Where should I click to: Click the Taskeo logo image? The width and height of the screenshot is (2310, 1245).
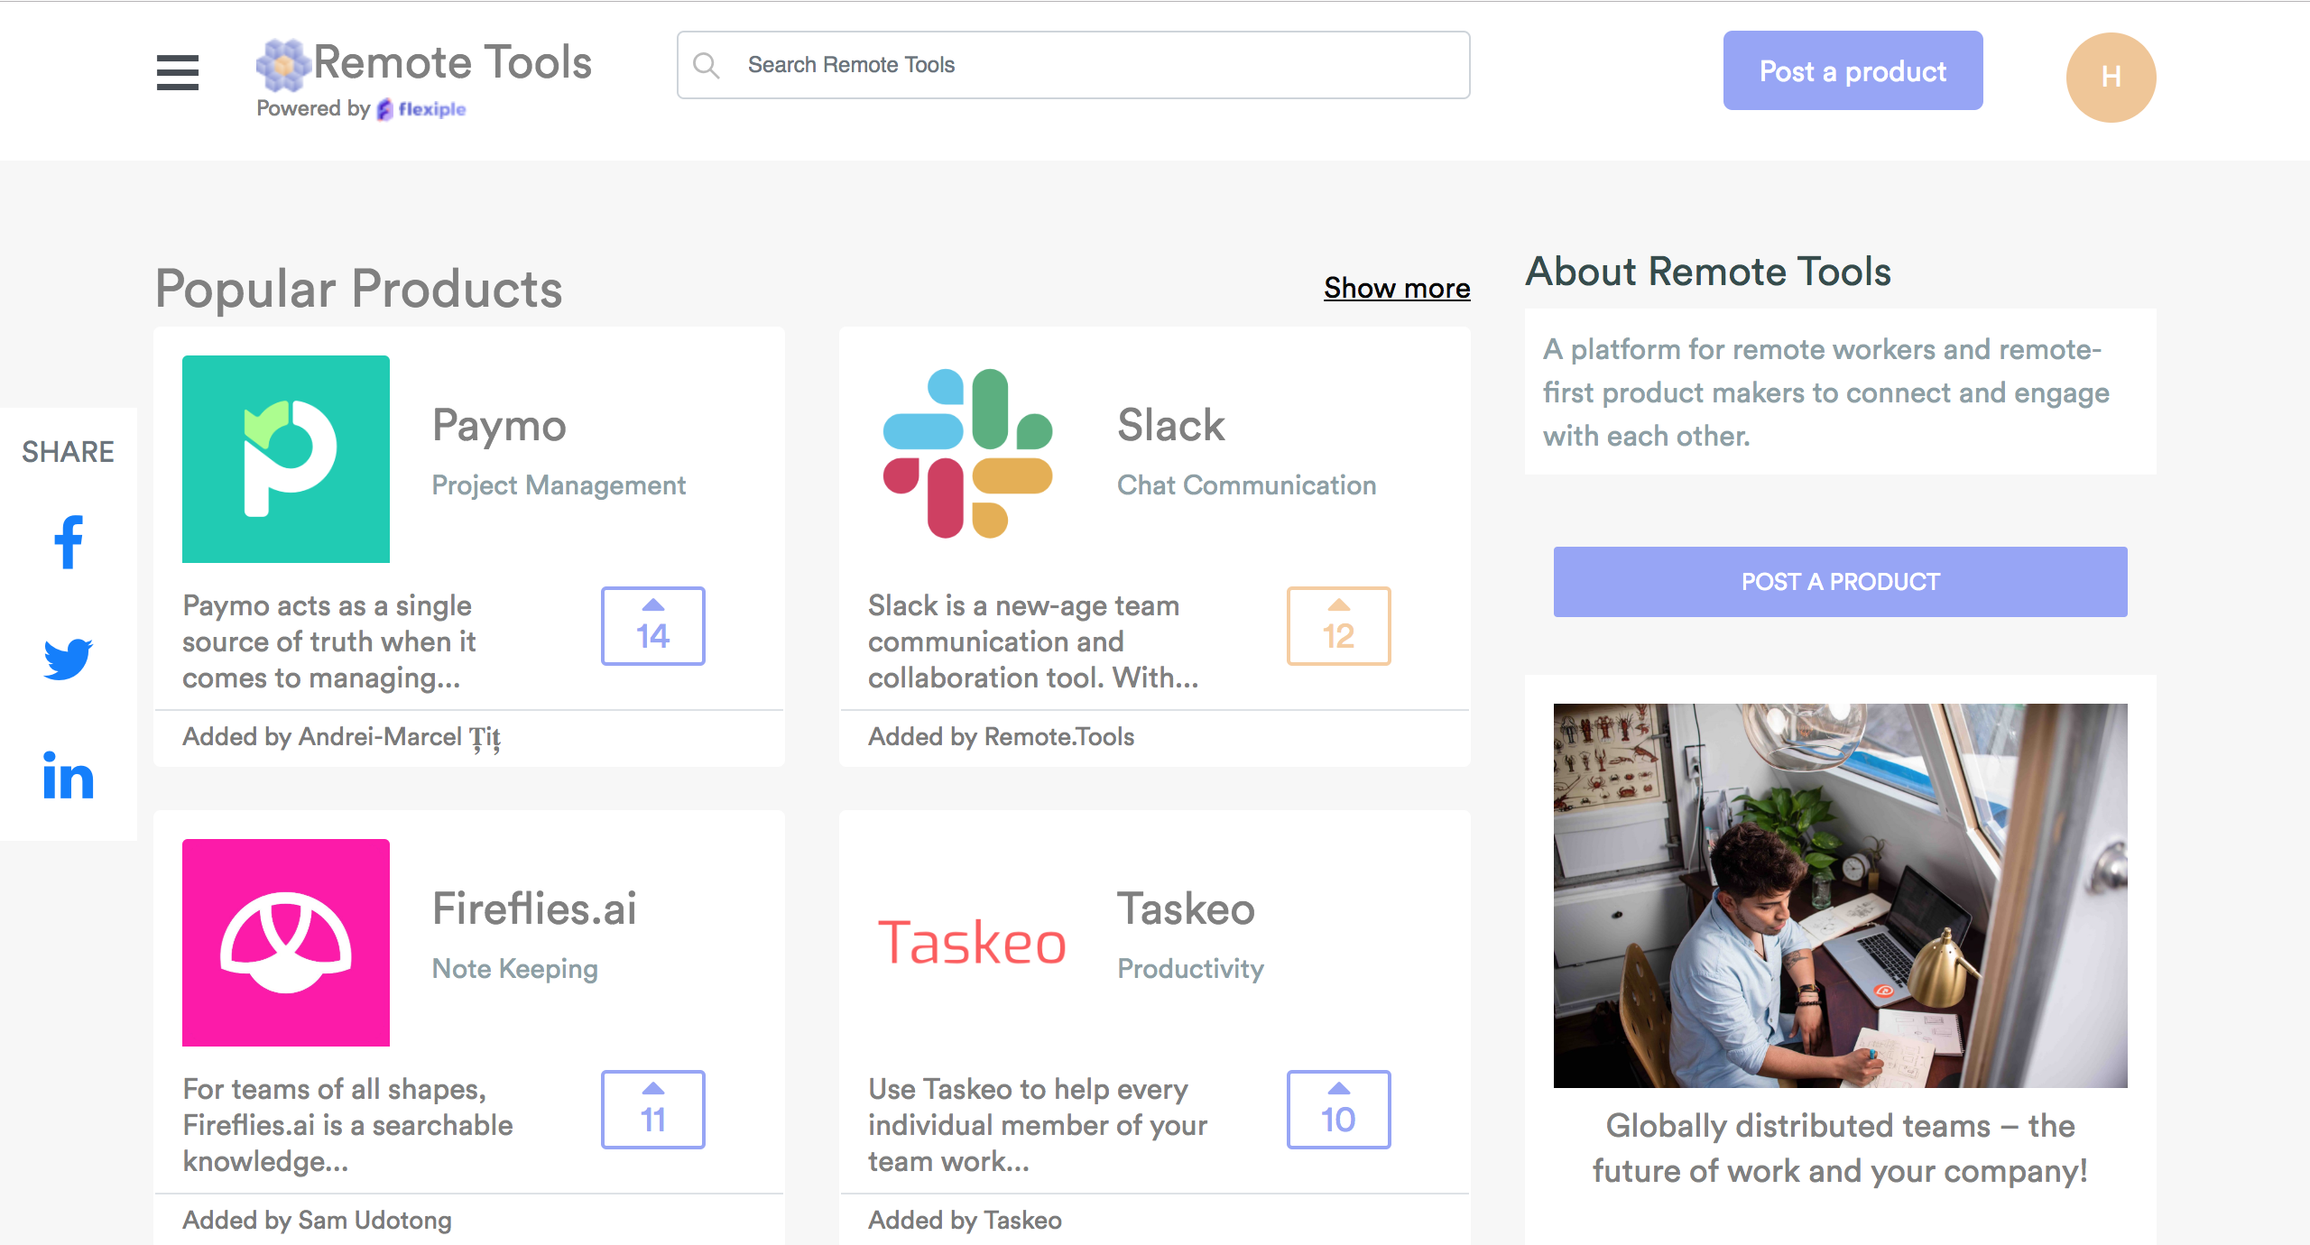tap(972, 943)
